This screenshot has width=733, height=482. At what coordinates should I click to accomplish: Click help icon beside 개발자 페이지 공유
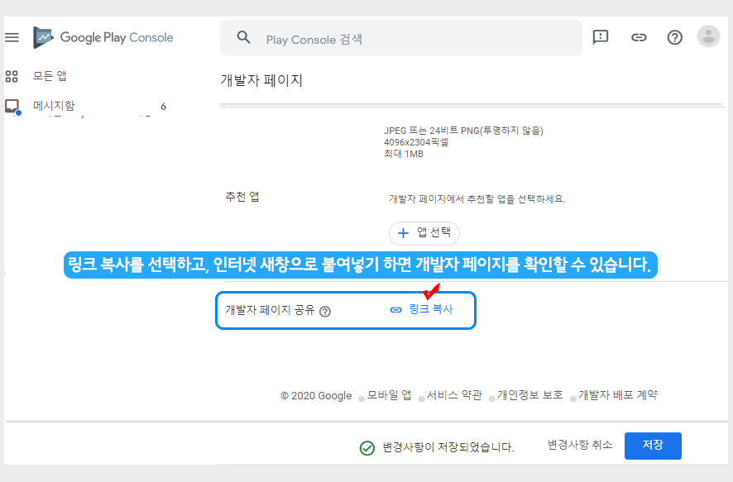pyautogui.click(x=325, y=312)
